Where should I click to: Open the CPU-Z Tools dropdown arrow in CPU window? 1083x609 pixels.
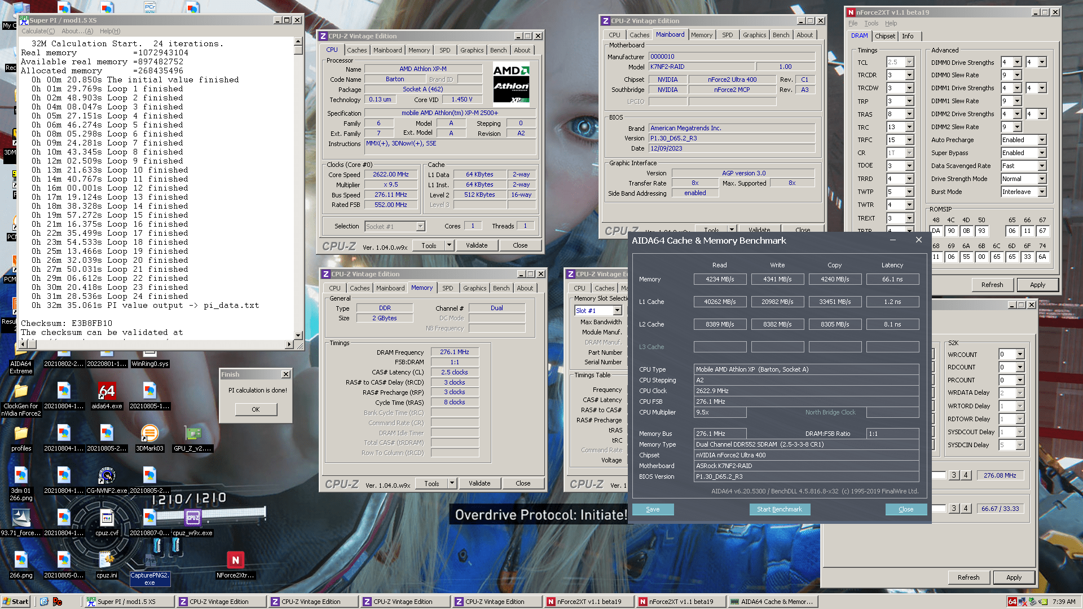point(450,245)
